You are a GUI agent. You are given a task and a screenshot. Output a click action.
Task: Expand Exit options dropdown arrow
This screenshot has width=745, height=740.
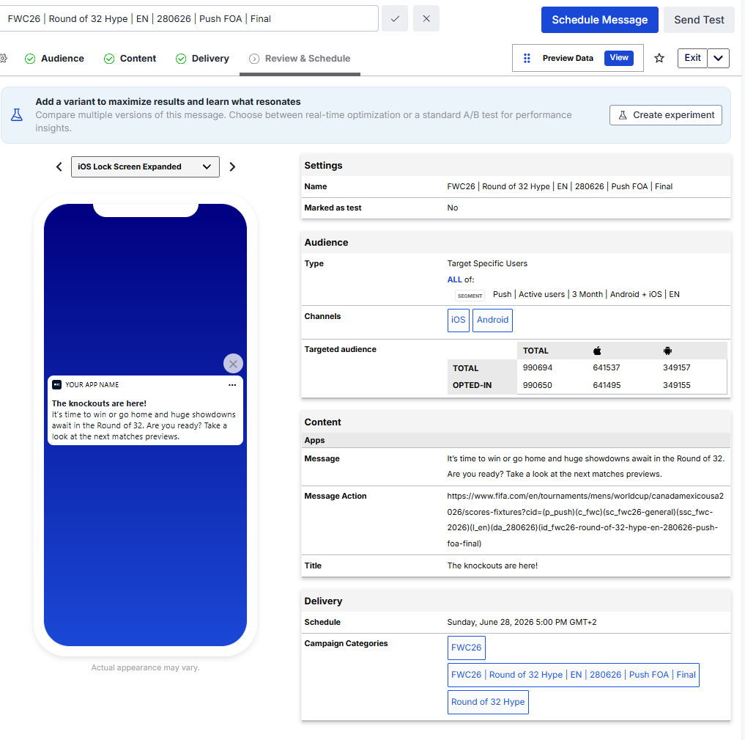click(719, 58)
